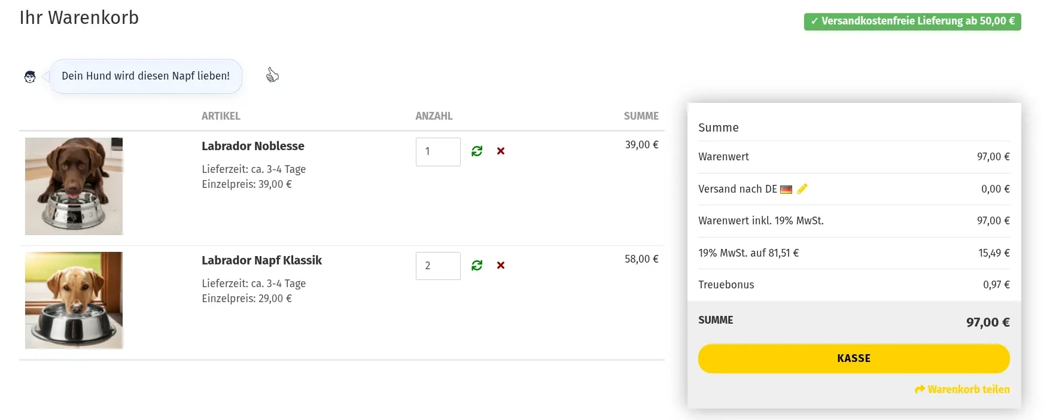Click the green free shipping badge
The height and width of the screenshot is (420, 1050).
(x=912, y=22)
